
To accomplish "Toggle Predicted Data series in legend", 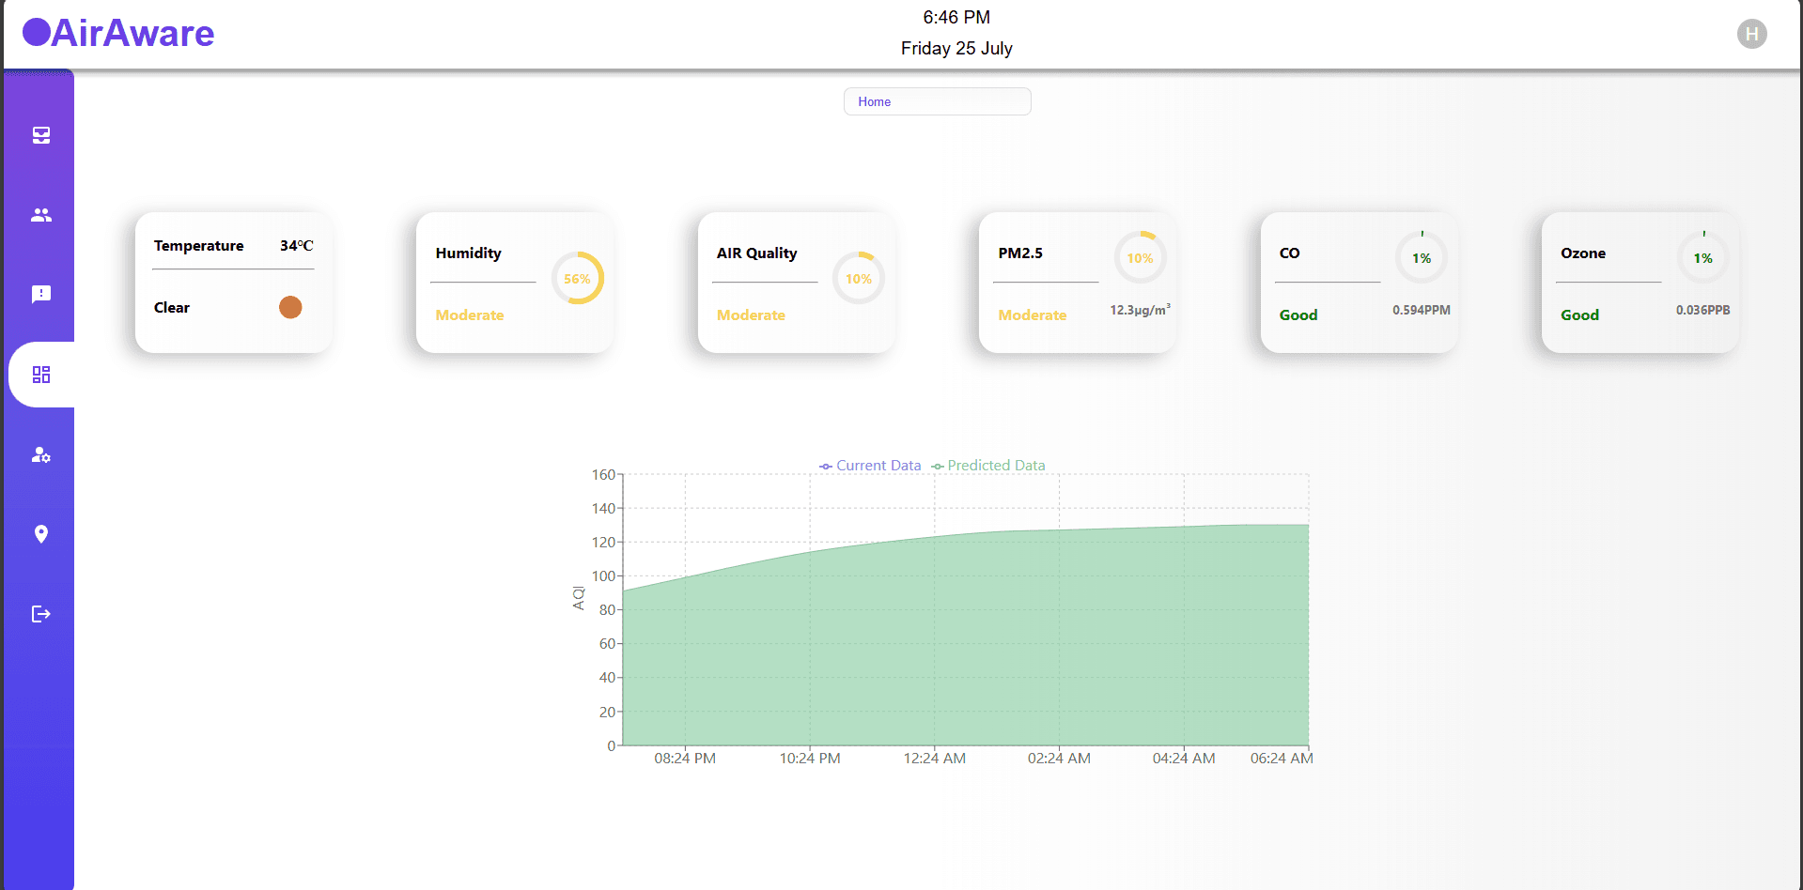I will pyautogui.click(x=988, y=466).
